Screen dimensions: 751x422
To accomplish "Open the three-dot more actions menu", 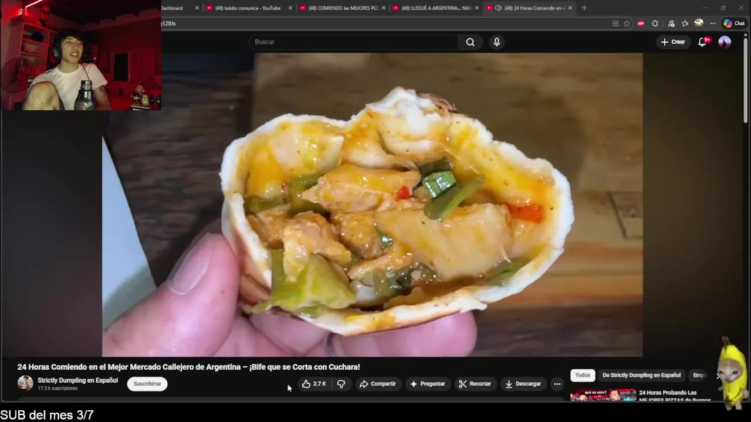I will pos(557,384).
